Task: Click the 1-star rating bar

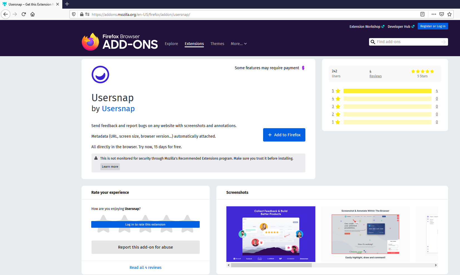Action: (387, 122)
